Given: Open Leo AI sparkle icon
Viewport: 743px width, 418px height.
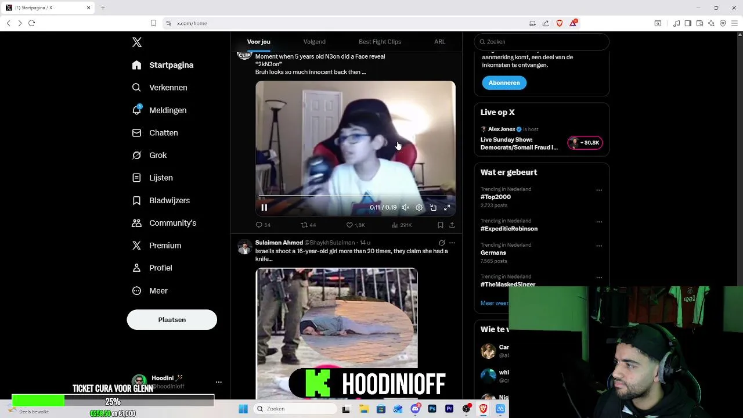Looking at the screenshot, I should coord(711,23).
